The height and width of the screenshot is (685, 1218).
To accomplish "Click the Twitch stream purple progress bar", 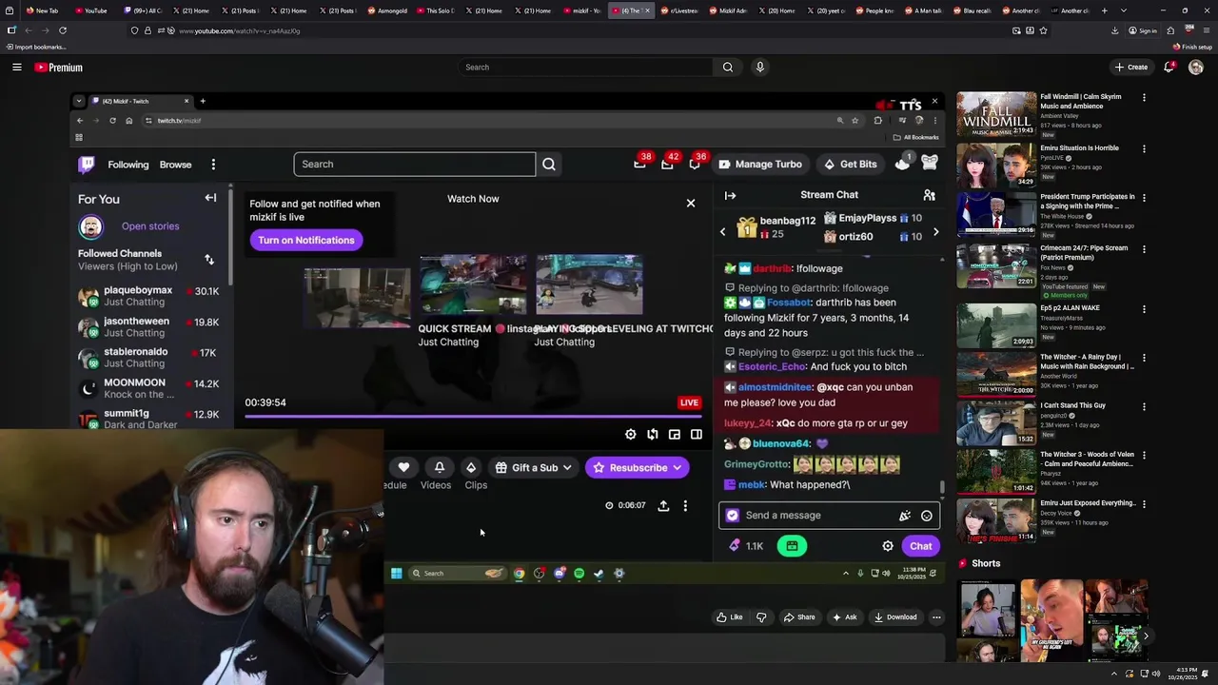I will point(473,417).
